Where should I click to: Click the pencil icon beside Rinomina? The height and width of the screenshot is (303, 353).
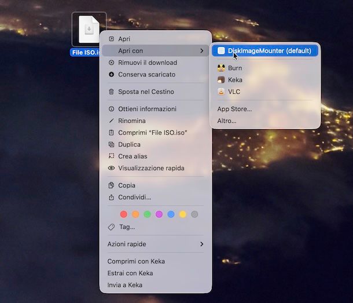click(111, 121)
